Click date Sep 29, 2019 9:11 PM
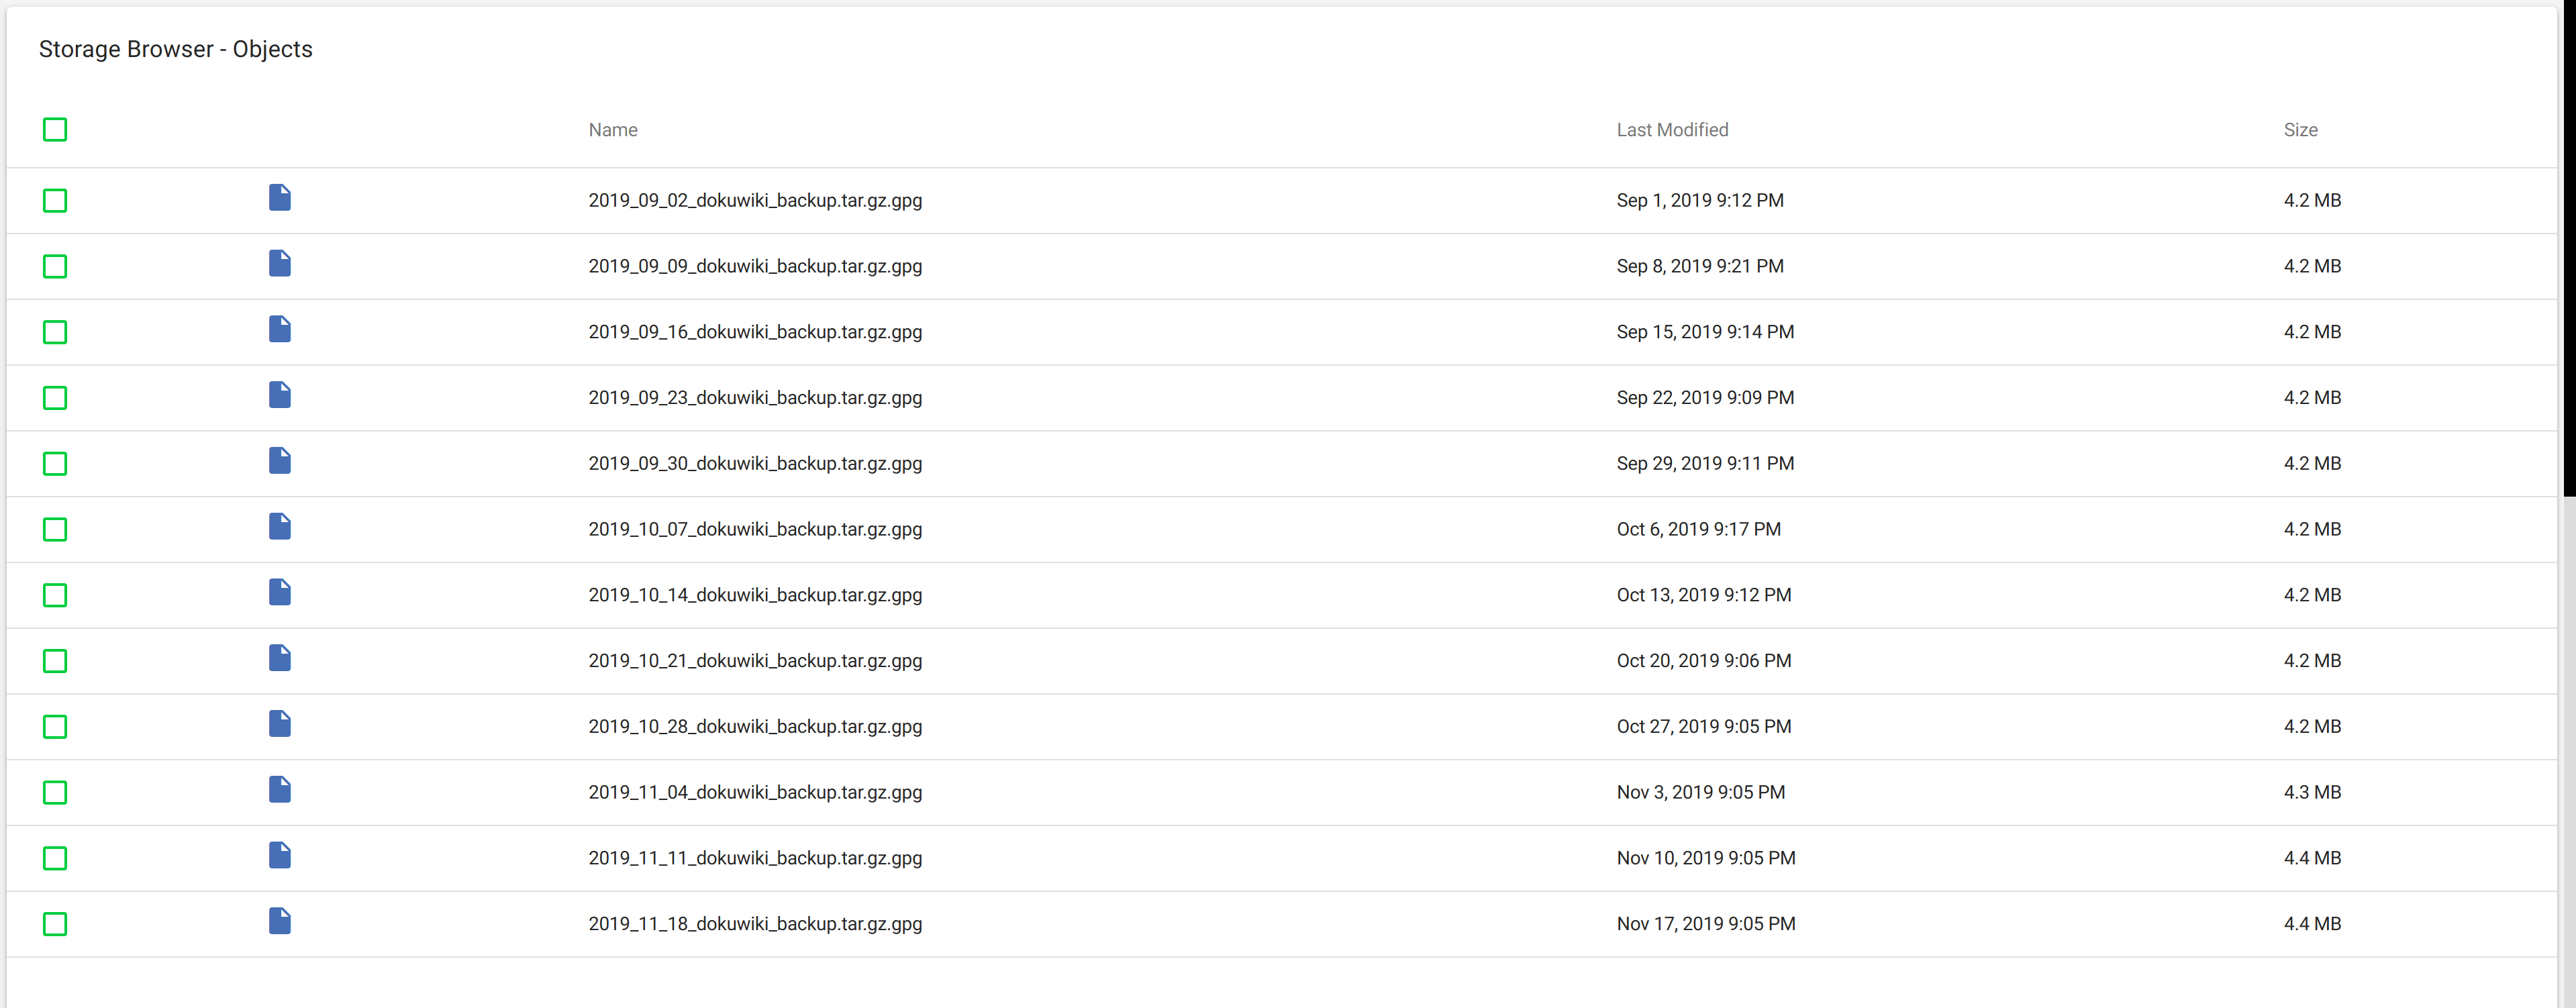This screenshot has height=1008, width=2576. tap(1705, 464)
